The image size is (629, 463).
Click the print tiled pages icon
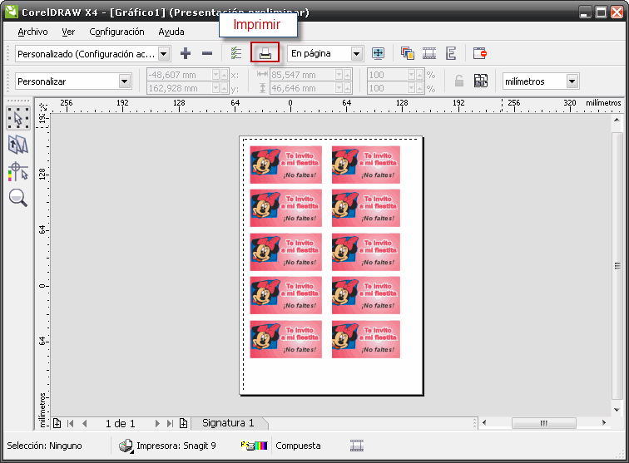(481, 81)
